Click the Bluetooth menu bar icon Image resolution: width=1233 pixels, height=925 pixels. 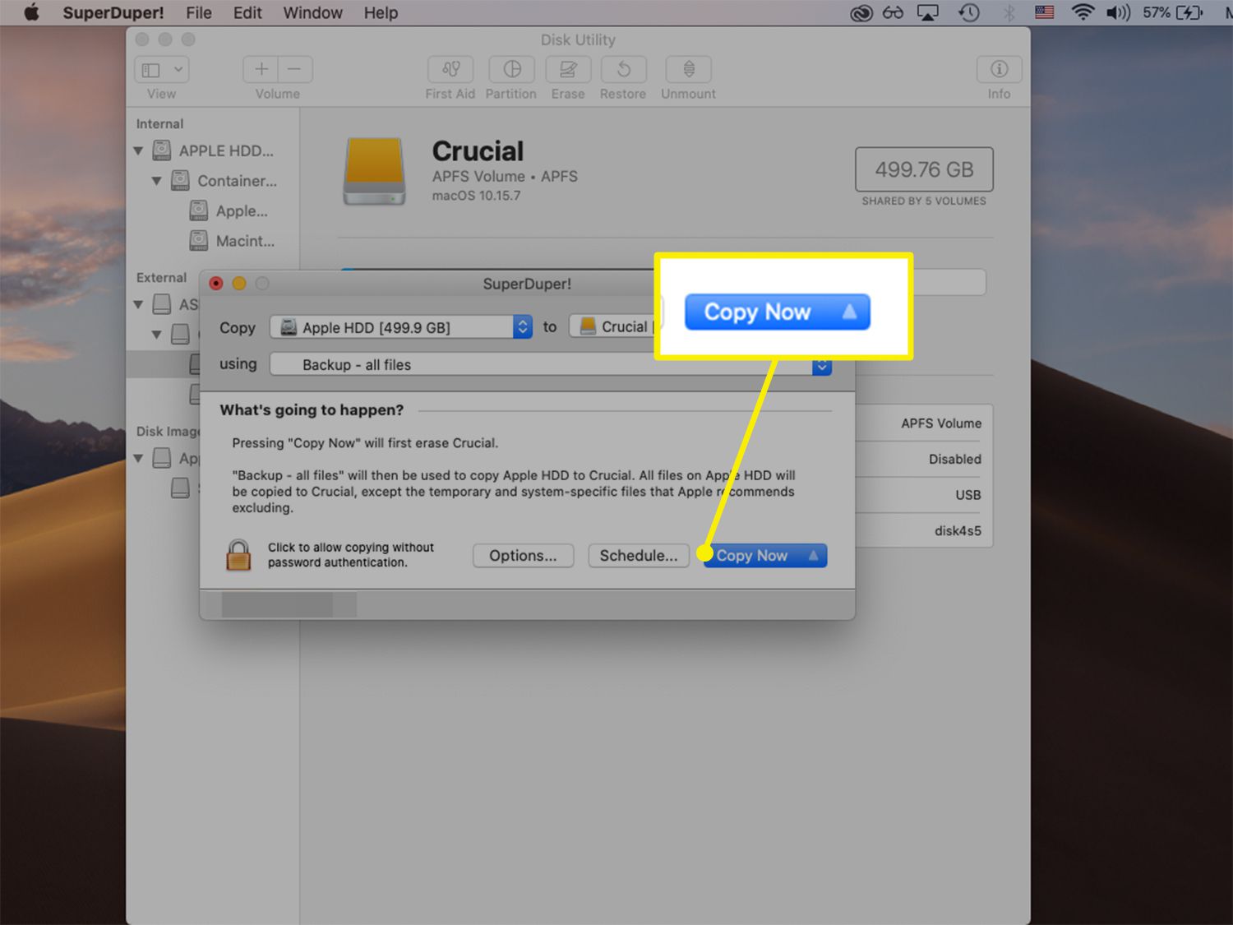click(1009, 12)
